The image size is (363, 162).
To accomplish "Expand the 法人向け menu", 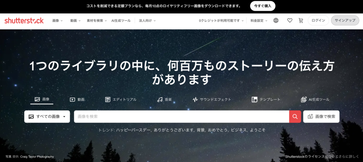I will click(147, 21).
